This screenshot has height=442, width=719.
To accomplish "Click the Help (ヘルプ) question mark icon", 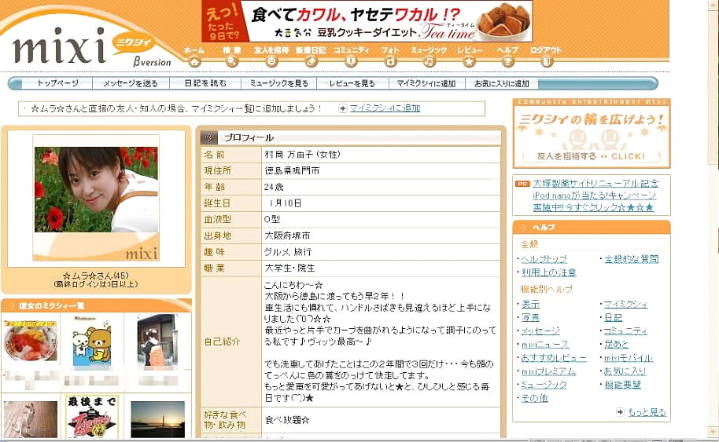I will (x=508, y=61).
